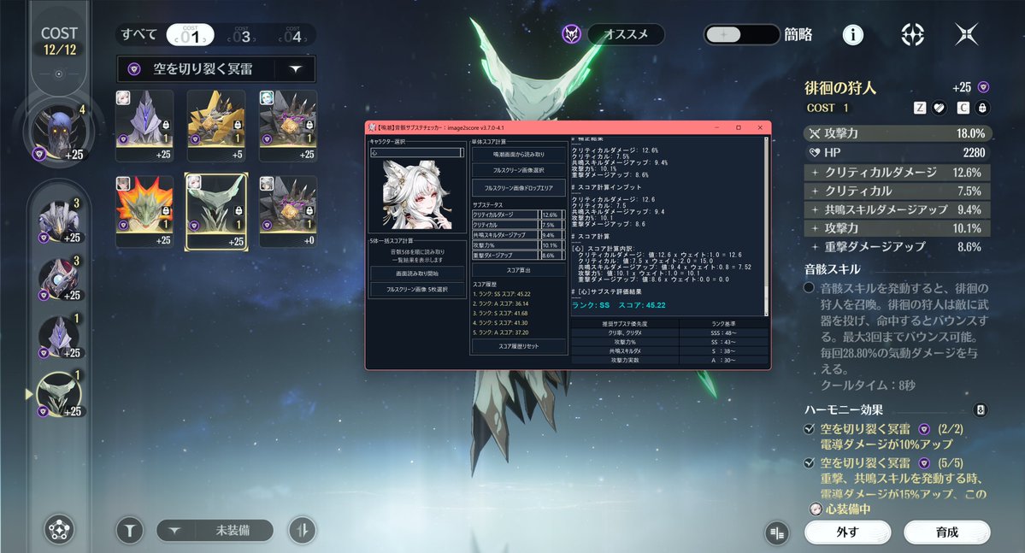The height and width of the screenshot is (553, 1025).
Task: Open the 攻撃力% substat combo box
Action: tap(505, 245)
